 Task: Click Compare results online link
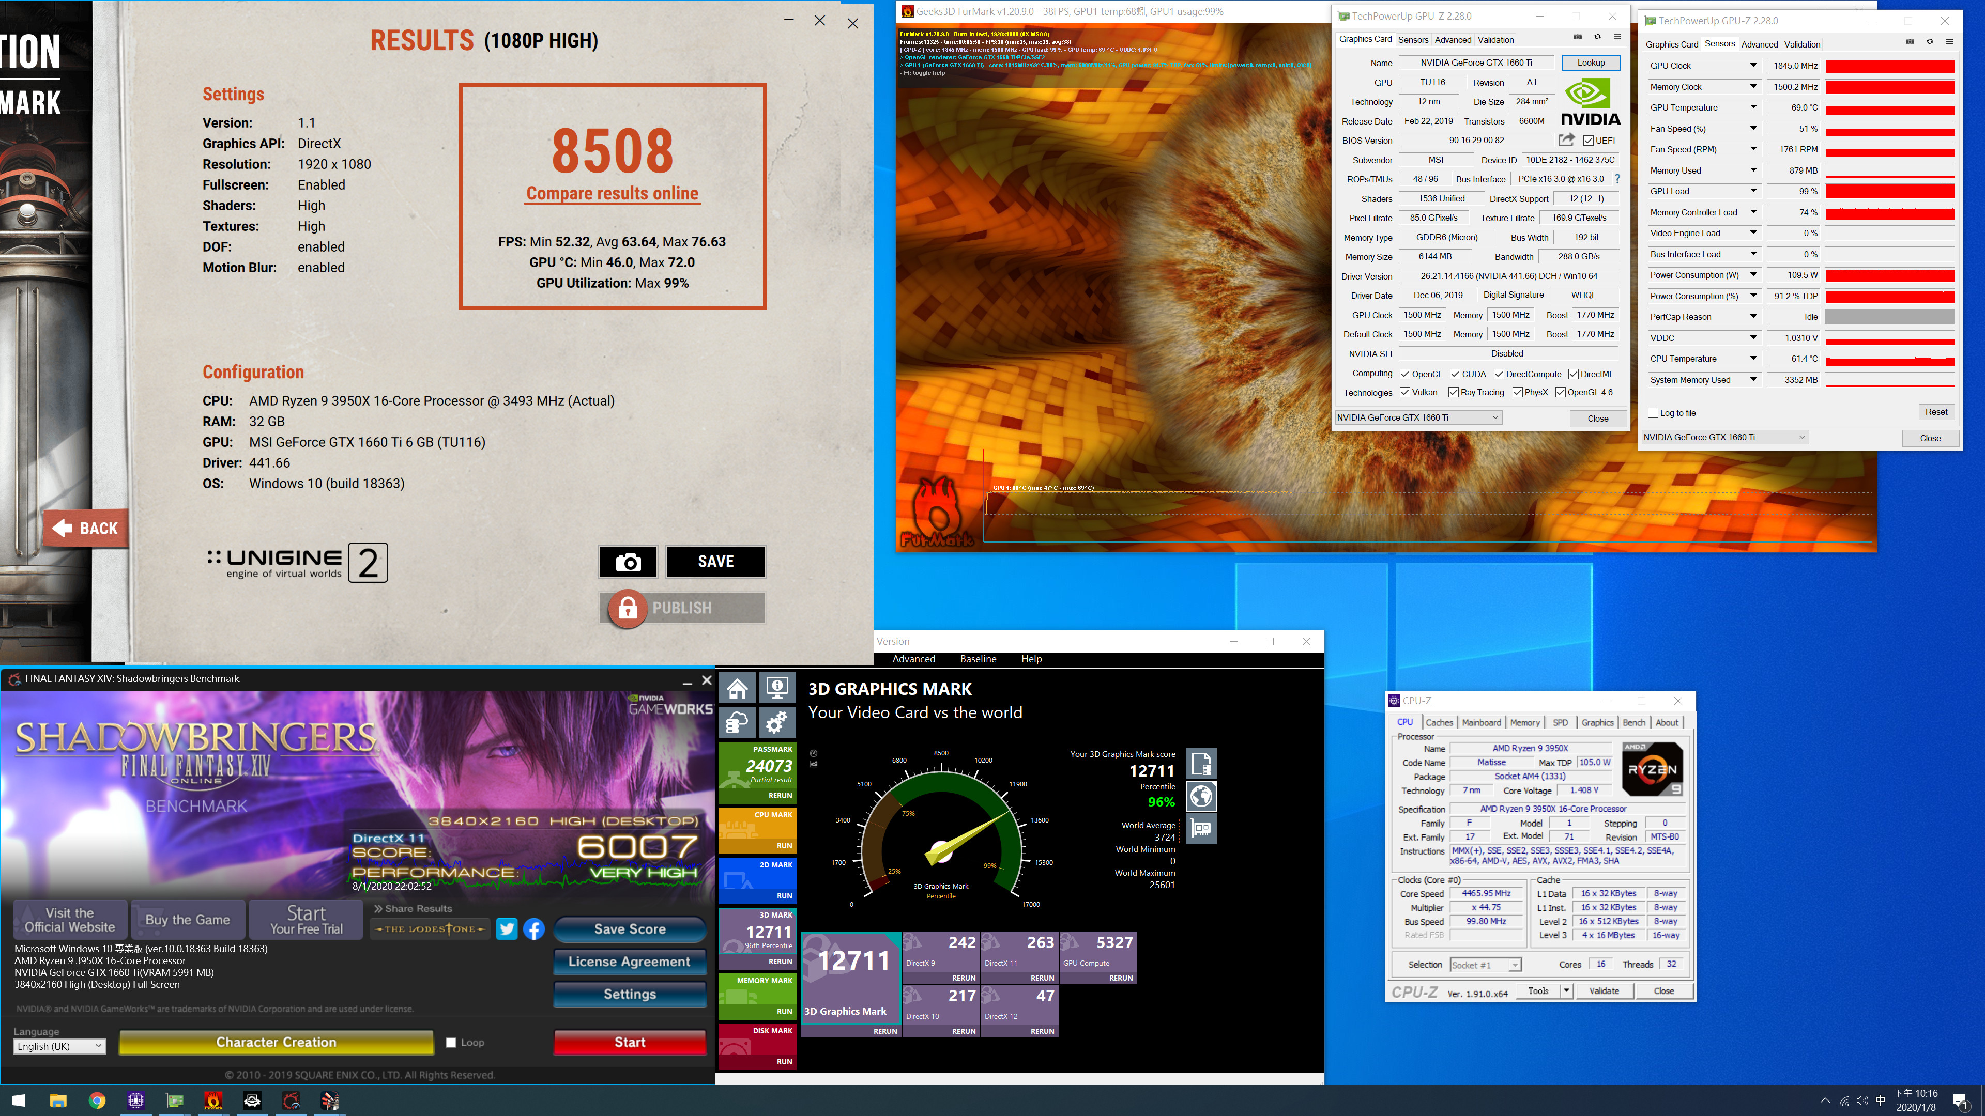click(612, 193)
